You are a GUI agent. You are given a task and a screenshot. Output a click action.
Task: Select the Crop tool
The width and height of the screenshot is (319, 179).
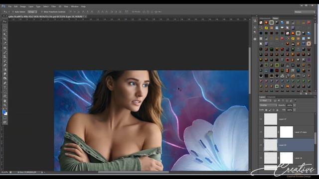(4, 39)
